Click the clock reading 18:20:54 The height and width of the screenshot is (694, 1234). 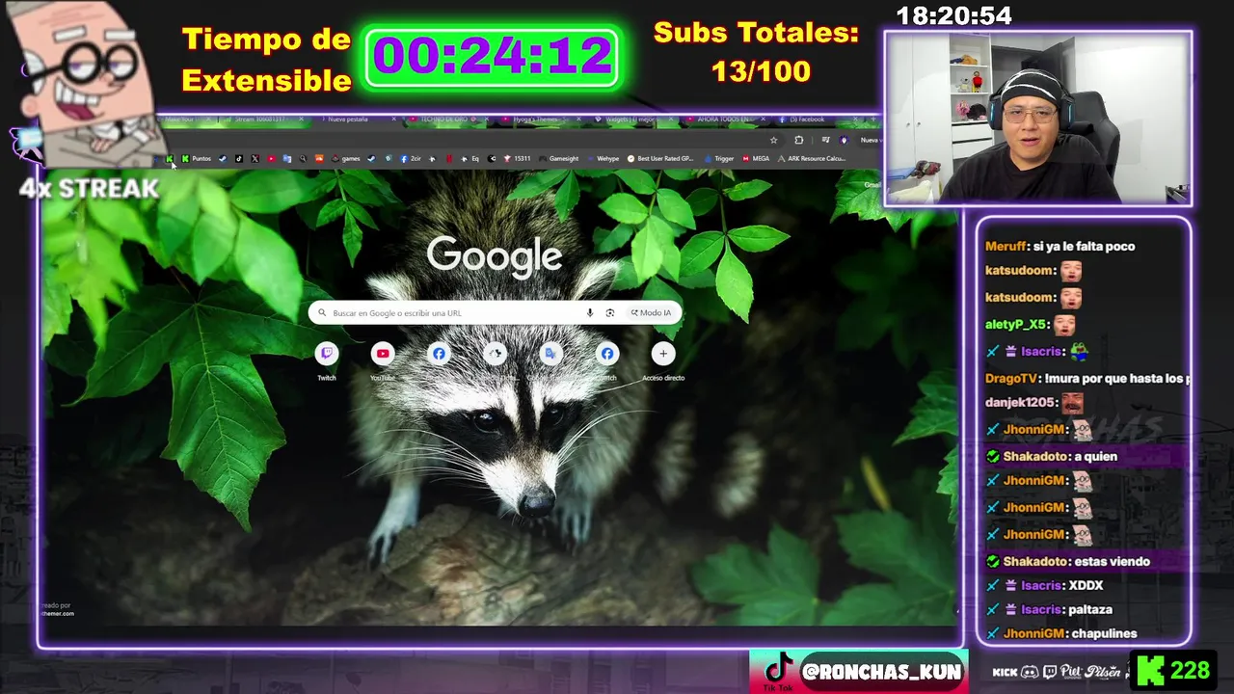(x=953, y=15)
